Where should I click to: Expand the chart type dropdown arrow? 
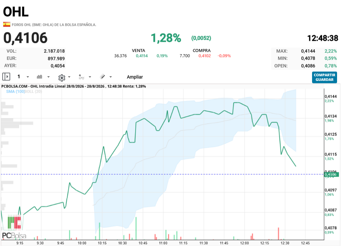(x=48, y=77)
